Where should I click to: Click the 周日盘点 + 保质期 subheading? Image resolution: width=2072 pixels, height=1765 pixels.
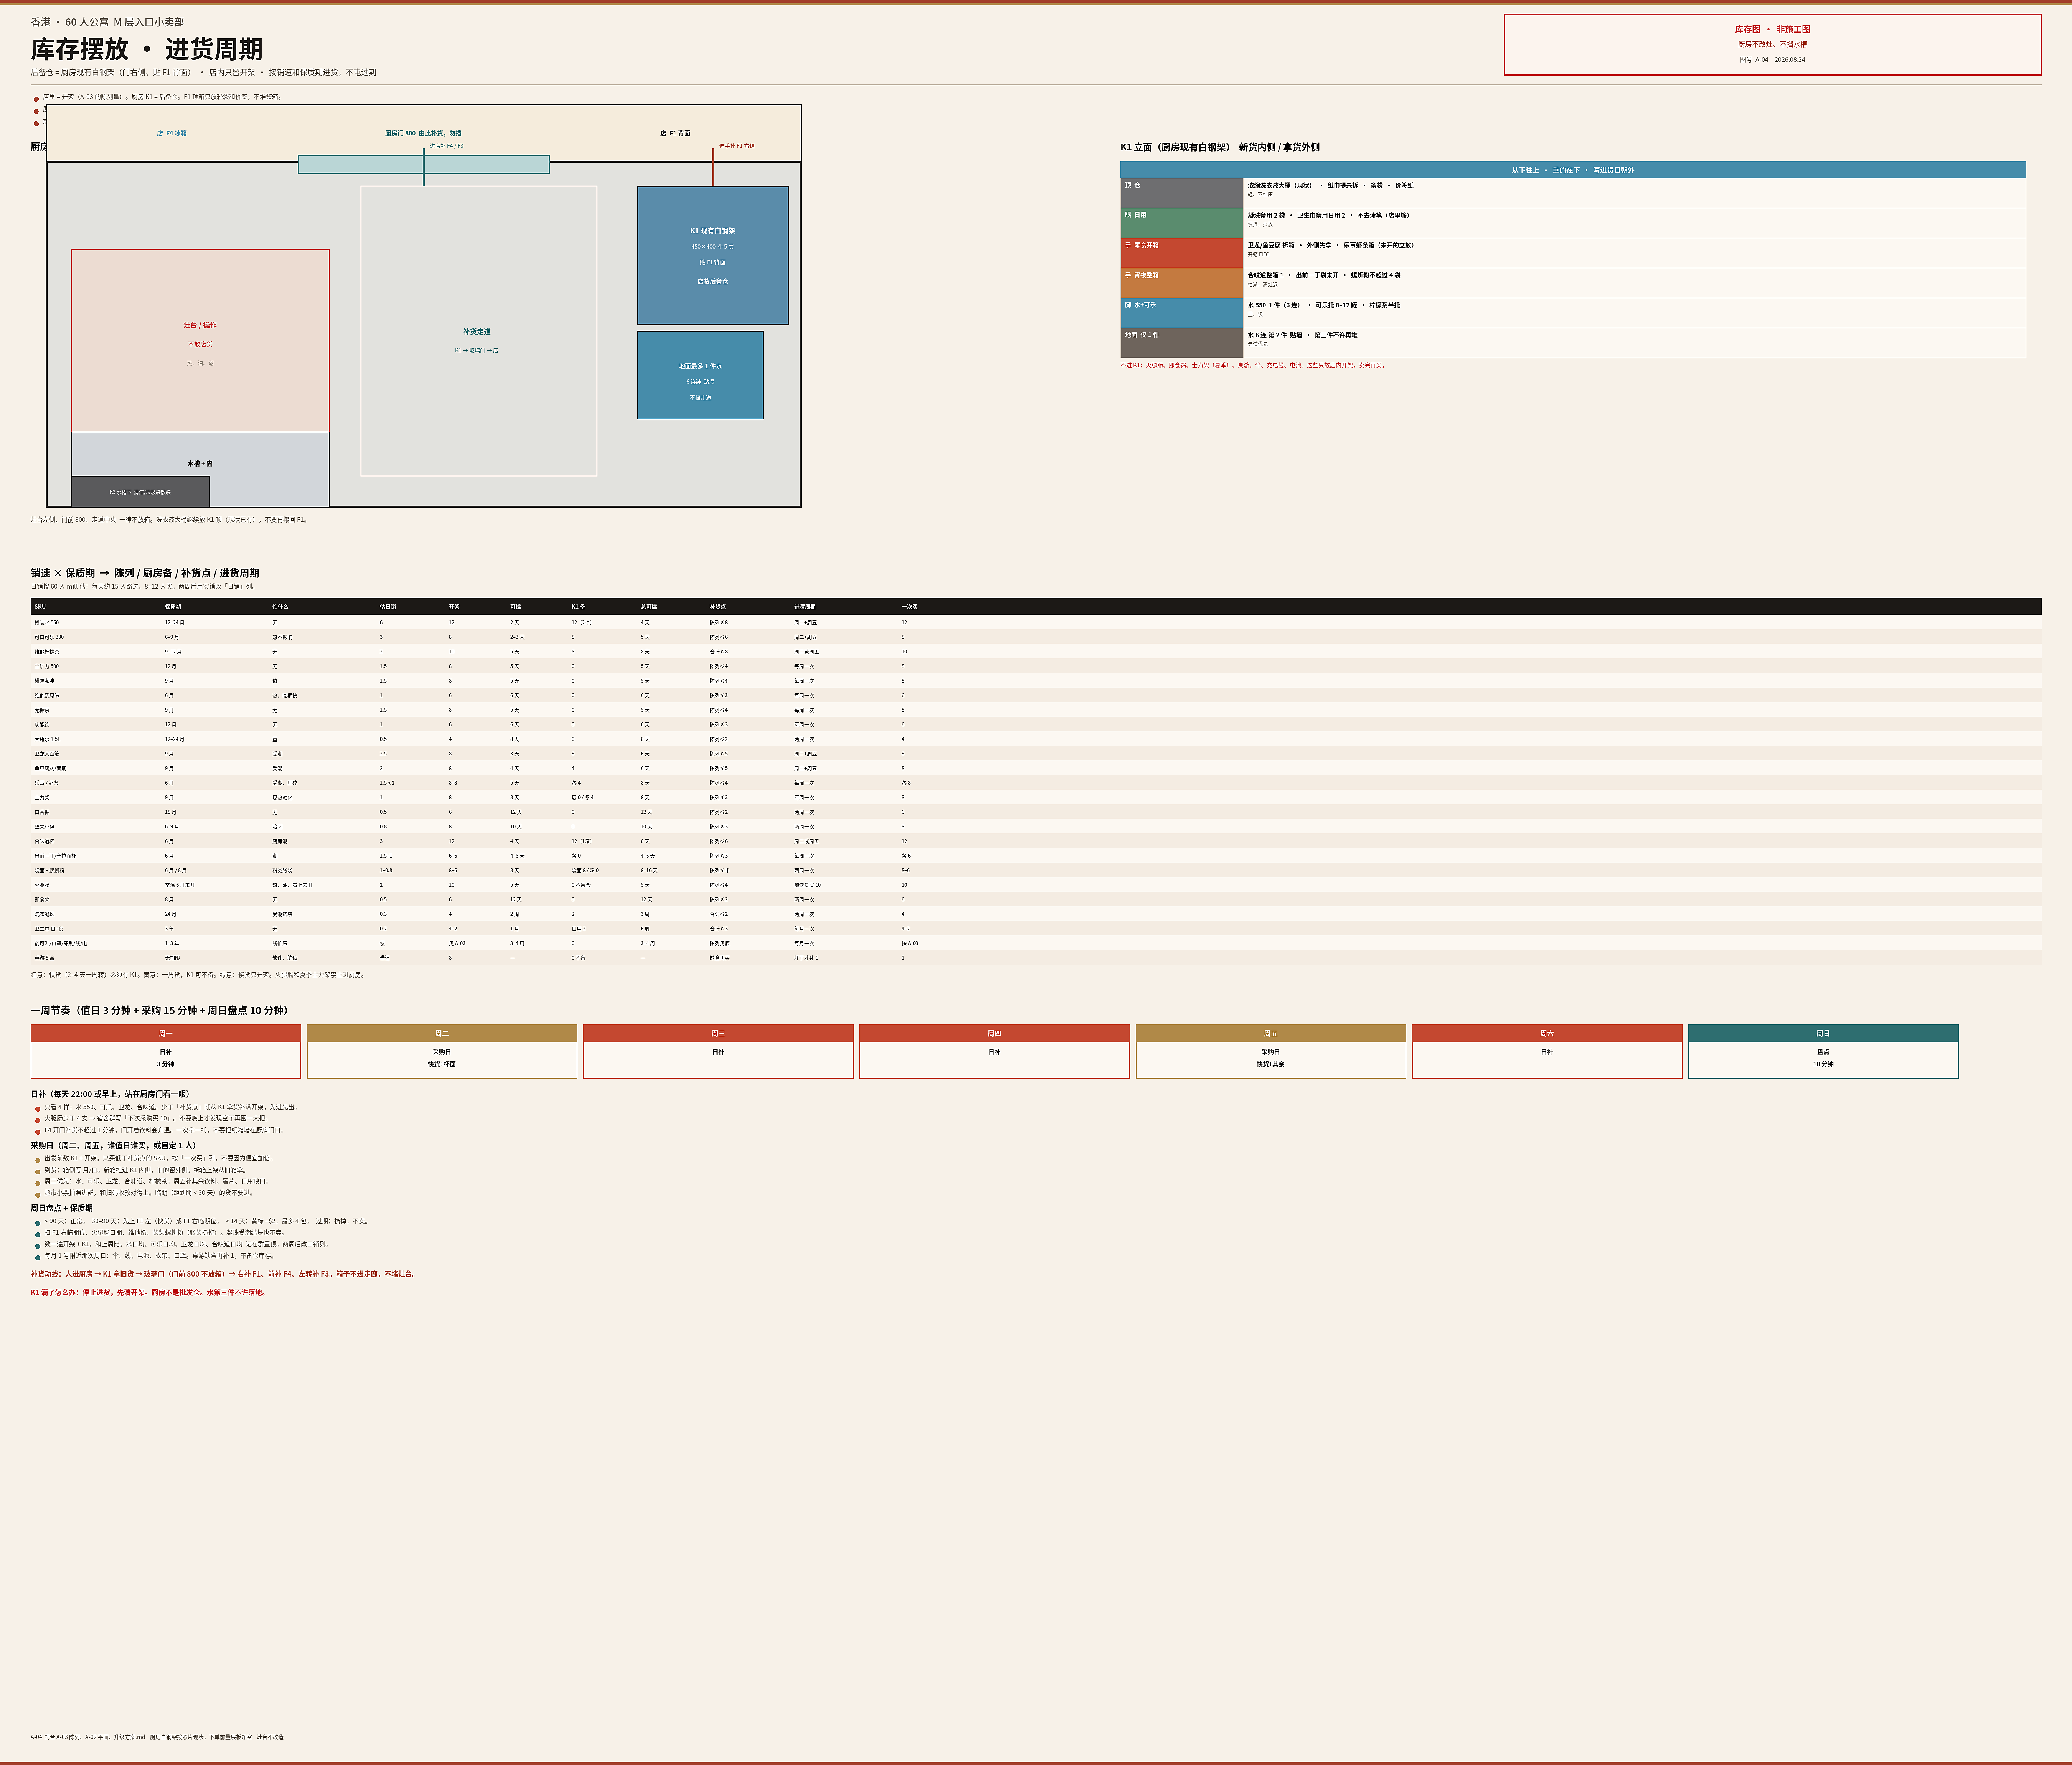point(62,1208)
